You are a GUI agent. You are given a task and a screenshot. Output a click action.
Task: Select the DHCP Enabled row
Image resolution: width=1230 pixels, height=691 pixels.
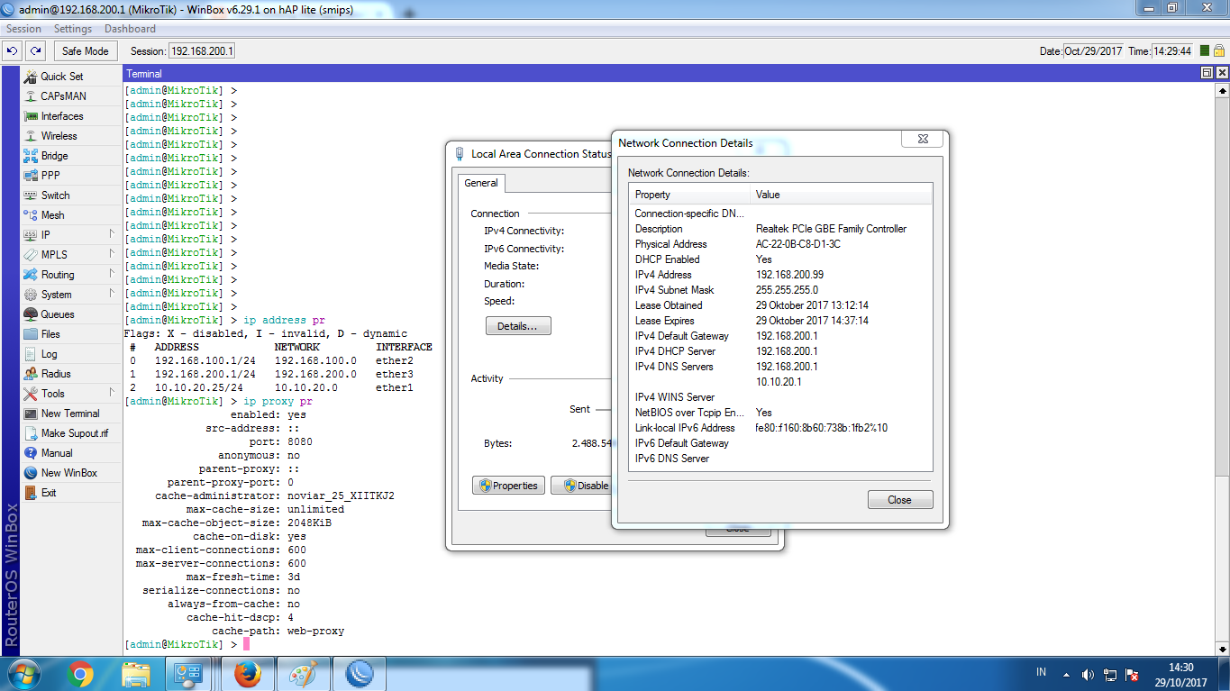pos(780,259)
